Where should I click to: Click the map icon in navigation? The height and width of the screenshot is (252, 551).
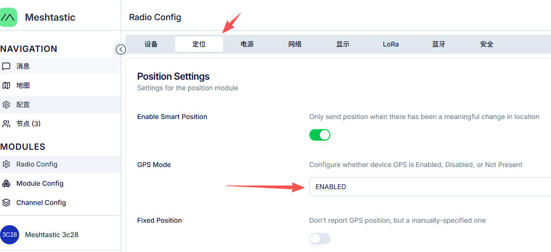[x=6, y=85]
